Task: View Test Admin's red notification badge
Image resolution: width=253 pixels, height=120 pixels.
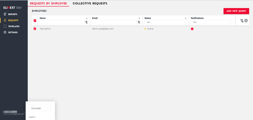Action: tap(192, 29)
